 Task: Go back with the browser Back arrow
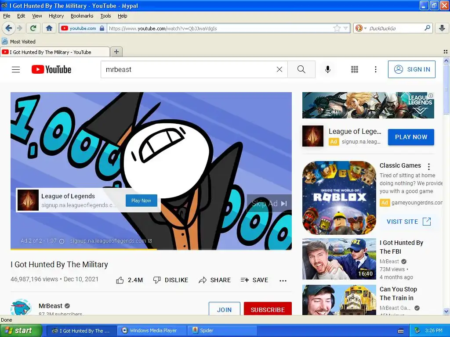pos(9,28)
